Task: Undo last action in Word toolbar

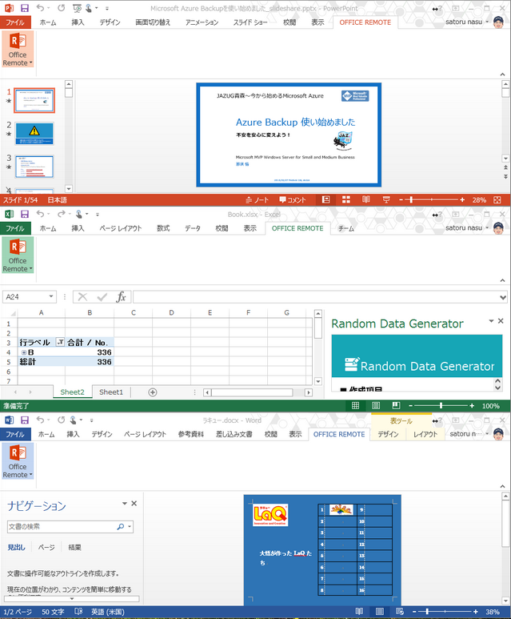Action: pos(40,420)
